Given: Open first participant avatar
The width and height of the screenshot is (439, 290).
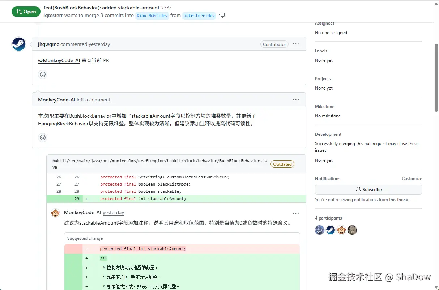Looking at the screenshot, I should tap(320, 230).
